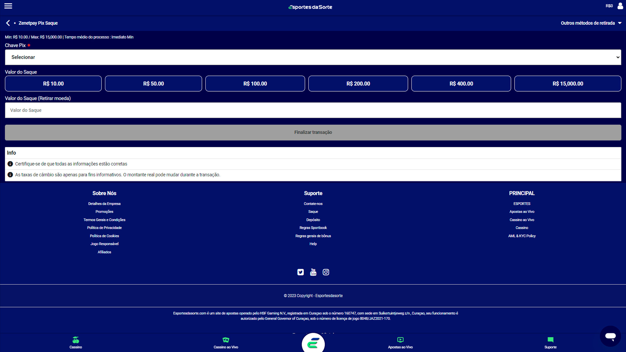Viewport: 626px width, 352px height.
Task: Open the Contate-nos support link
Action: 313,204
